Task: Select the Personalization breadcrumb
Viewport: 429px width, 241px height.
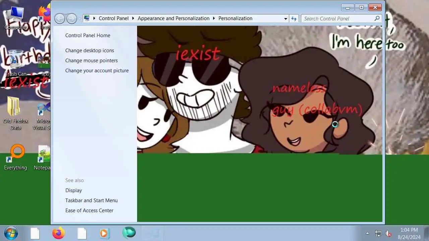Action: pyautogui.click(x=235, y=18)
